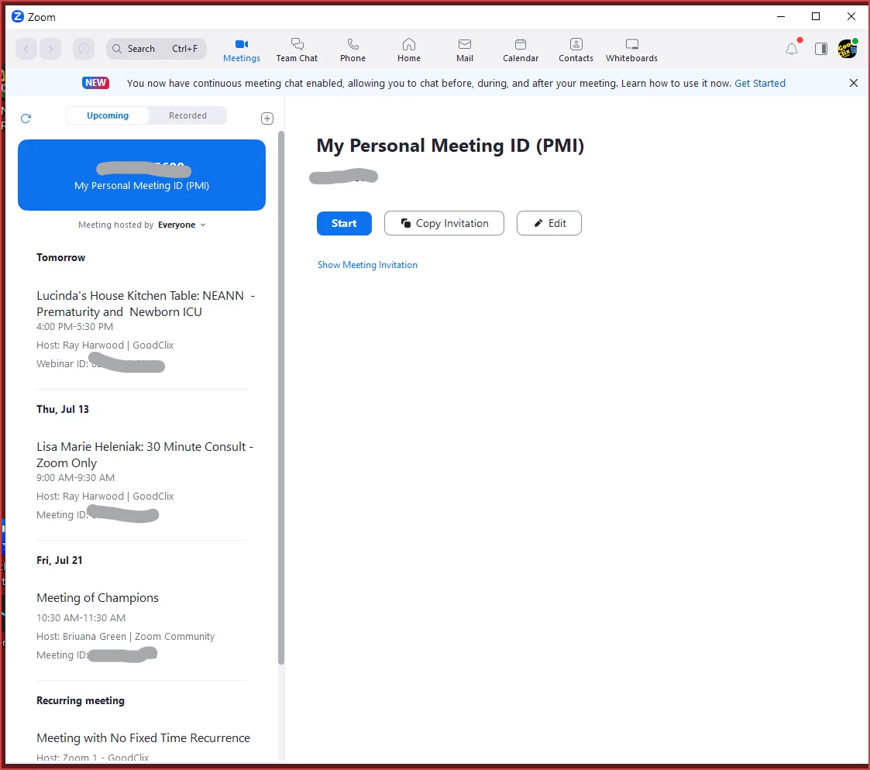Switch to Team Chat
Image resolution: width=870 pixels, height=770 pixels.
click(x=297, y=50)
